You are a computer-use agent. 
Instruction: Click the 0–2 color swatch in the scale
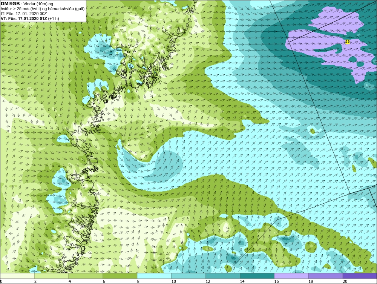coord(17,276)
